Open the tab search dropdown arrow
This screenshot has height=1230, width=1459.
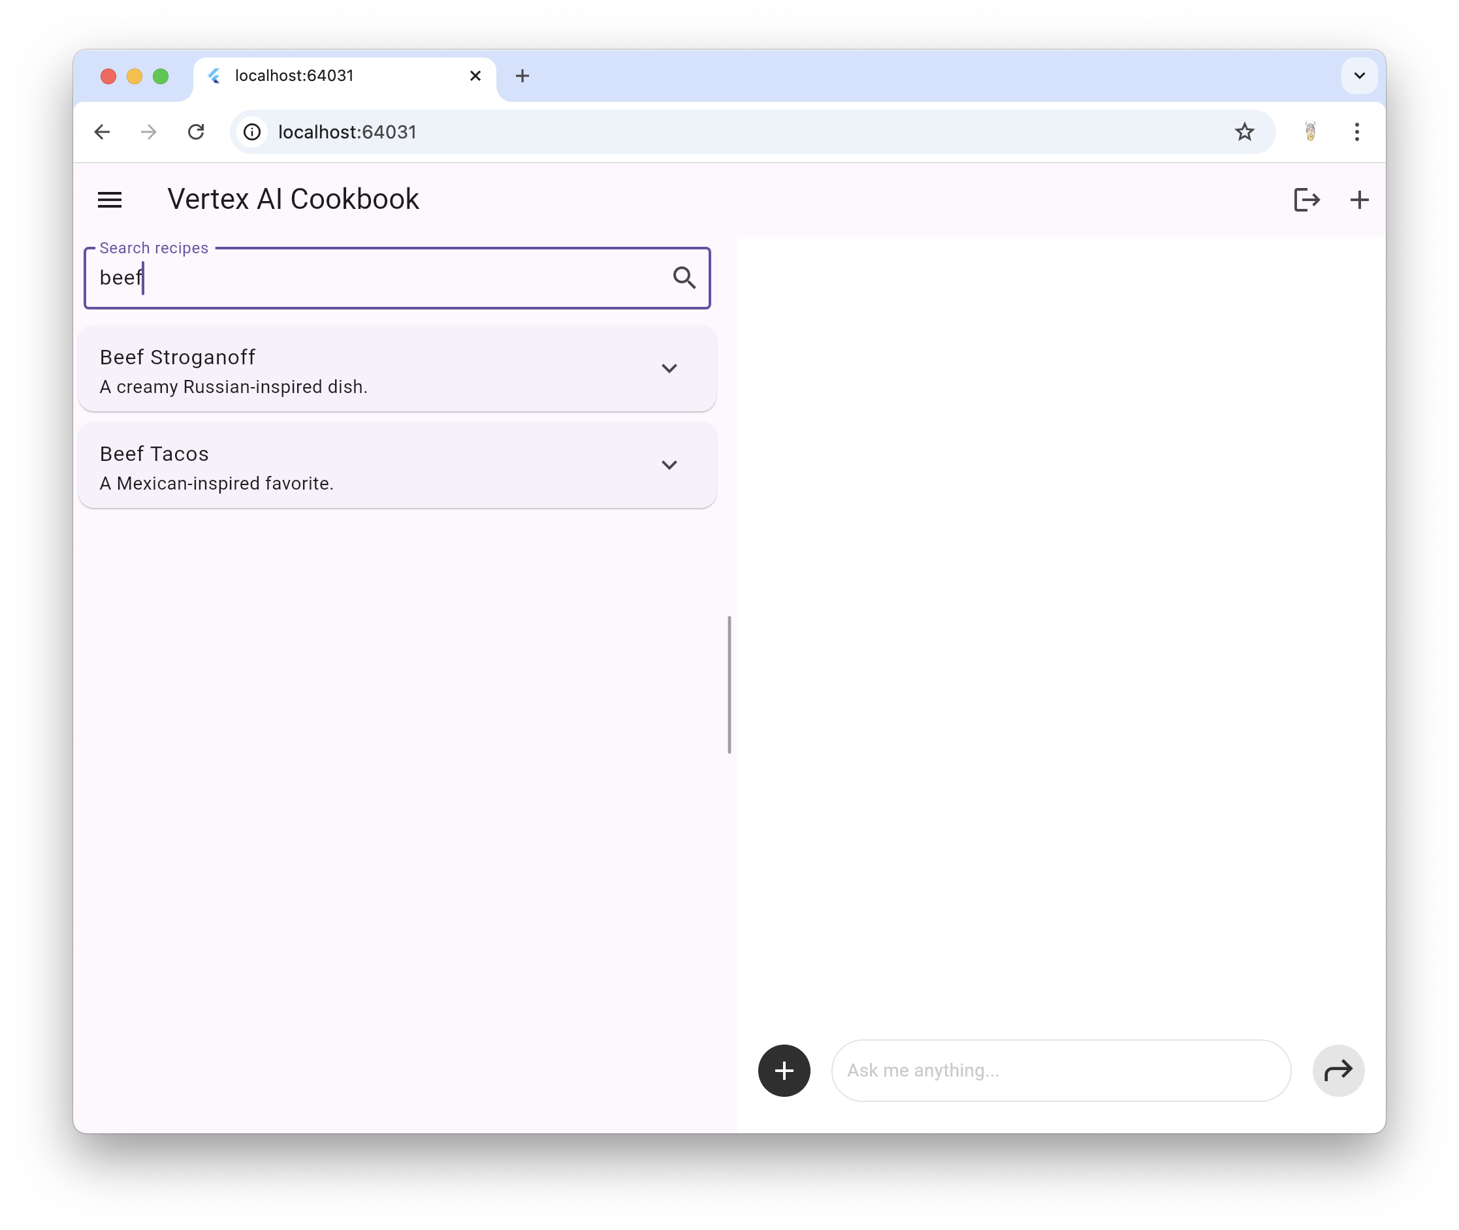(1358, 75)
